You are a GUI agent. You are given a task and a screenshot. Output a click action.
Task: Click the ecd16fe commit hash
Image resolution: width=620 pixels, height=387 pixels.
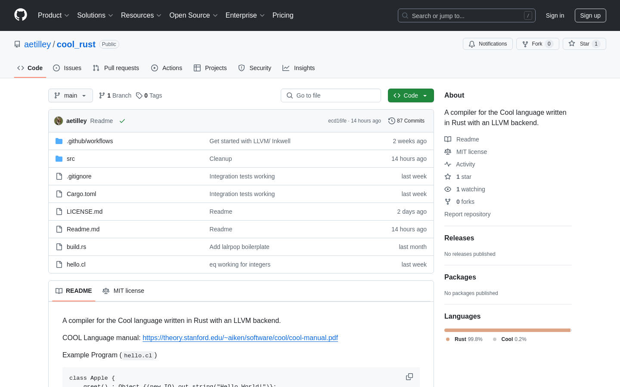point(337,121)
